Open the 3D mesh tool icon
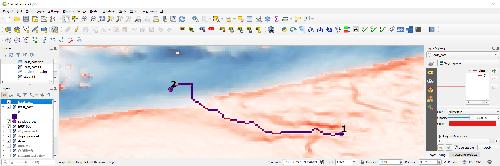 (53, 40)
